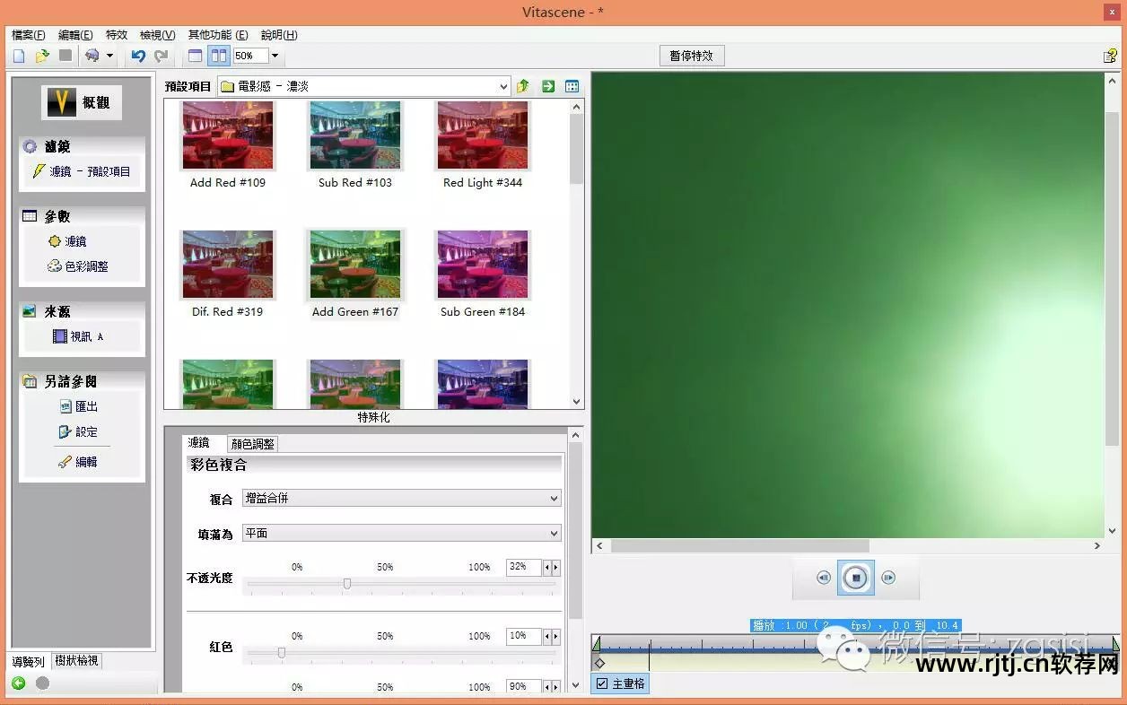Select the Sub Green #184 preset thumbnail
Image resolution: width=1127 pixels, height=705 pixels.
coord(483,265)
